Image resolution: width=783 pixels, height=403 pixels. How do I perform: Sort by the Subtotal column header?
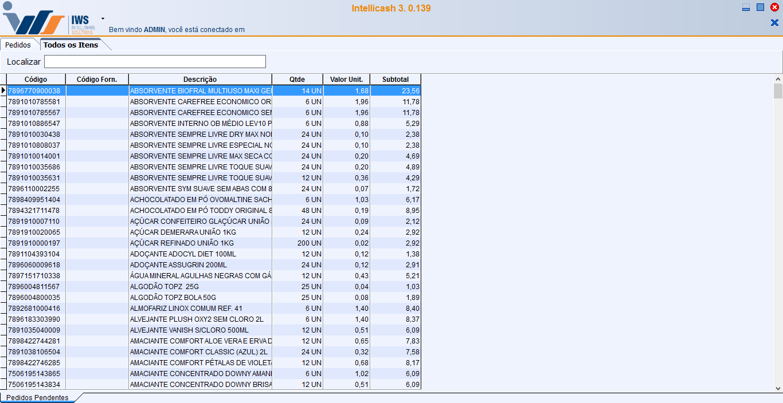396,80
